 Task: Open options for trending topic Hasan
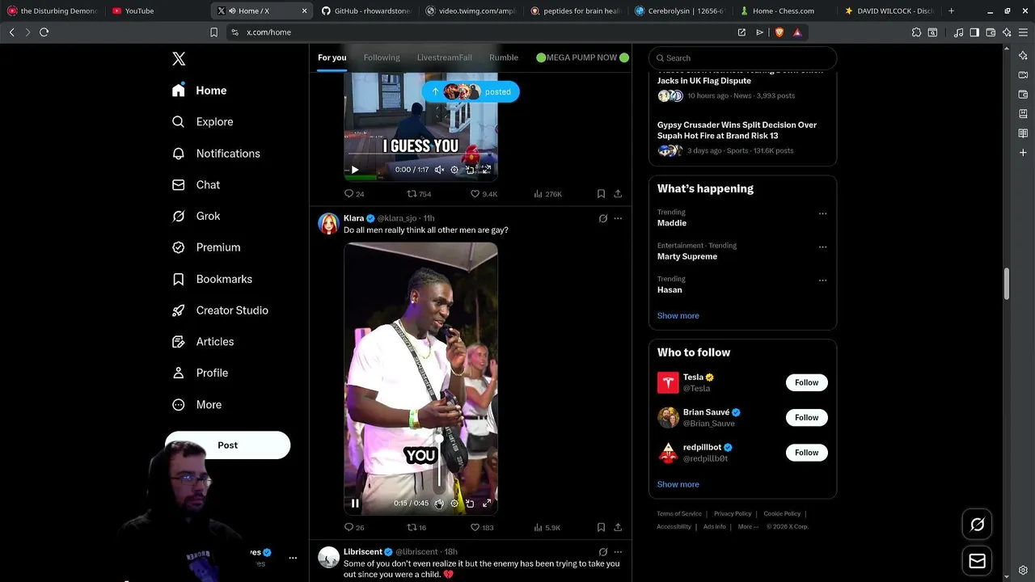click(822, 280)
